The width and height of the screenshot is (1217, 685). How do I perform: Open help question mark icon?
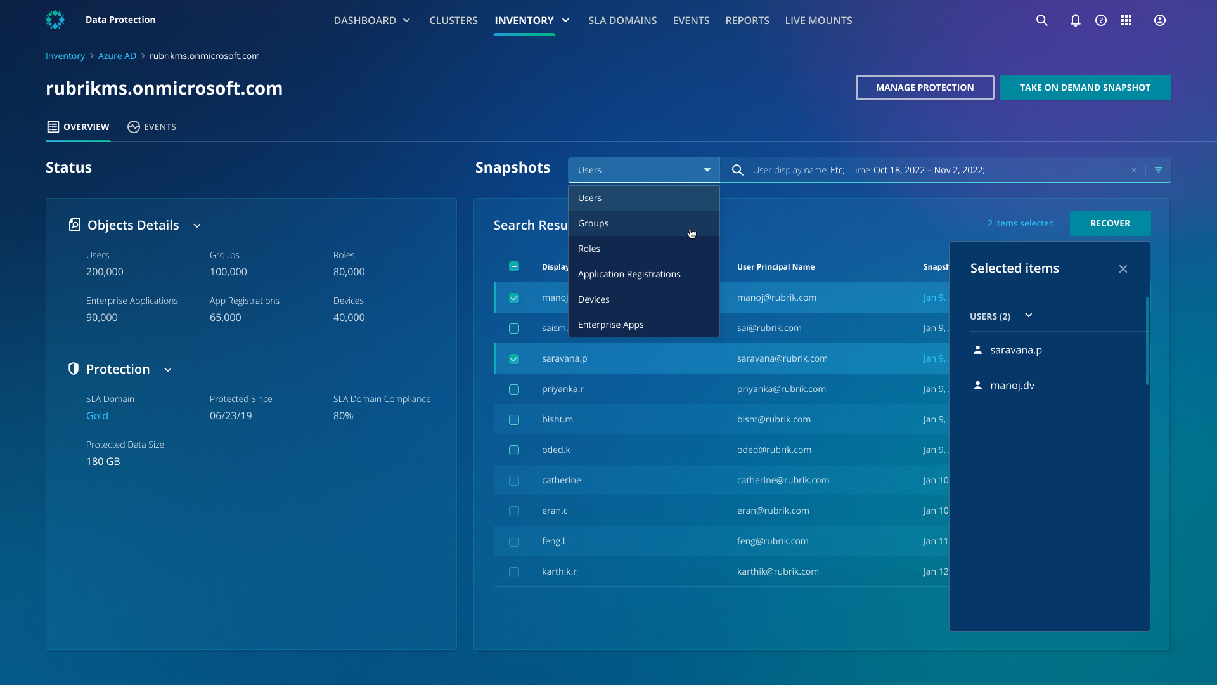pyautogui.click(x=1101, y=20)
